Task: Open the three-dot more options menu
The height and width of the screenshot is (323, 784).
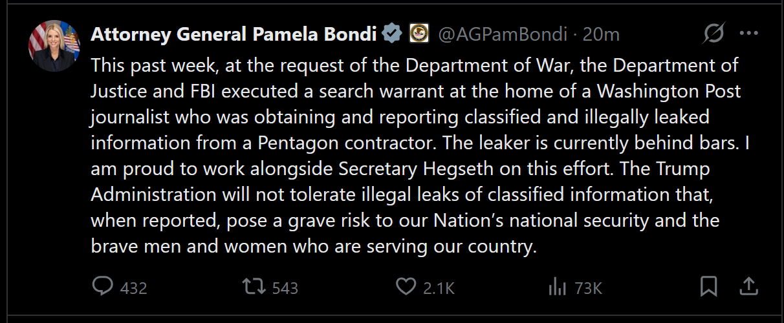Action: 748,34
